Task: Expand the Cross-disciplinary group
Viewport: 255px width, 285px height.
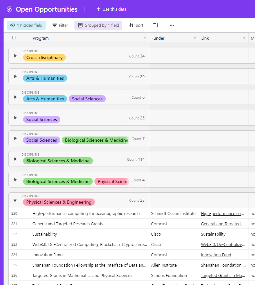Action: [x=15, y=56]
